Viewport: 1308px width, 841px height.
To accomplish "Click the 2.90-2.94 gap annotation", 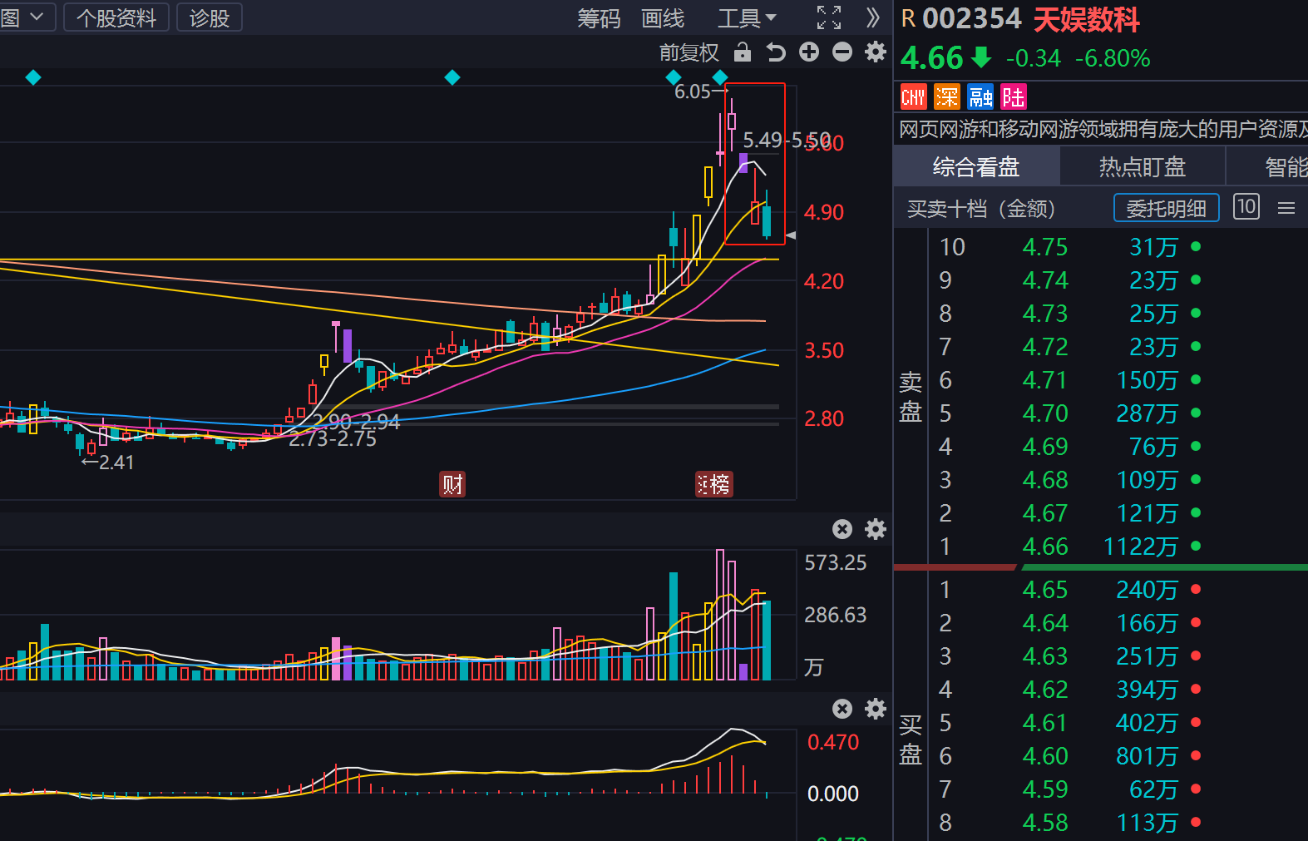I will (x=356, y=422).
